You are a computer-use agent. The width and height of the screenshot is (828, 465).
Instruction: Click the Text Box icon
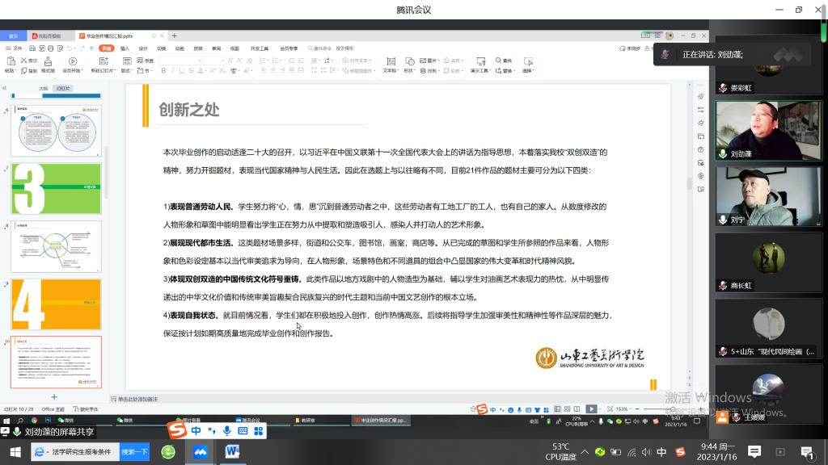390,62
